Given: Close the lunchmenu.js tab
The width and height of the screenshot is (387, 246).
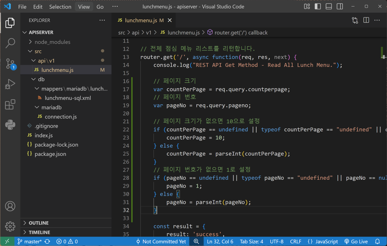Looking at the screenshot, I should click(x=170, y=20).
